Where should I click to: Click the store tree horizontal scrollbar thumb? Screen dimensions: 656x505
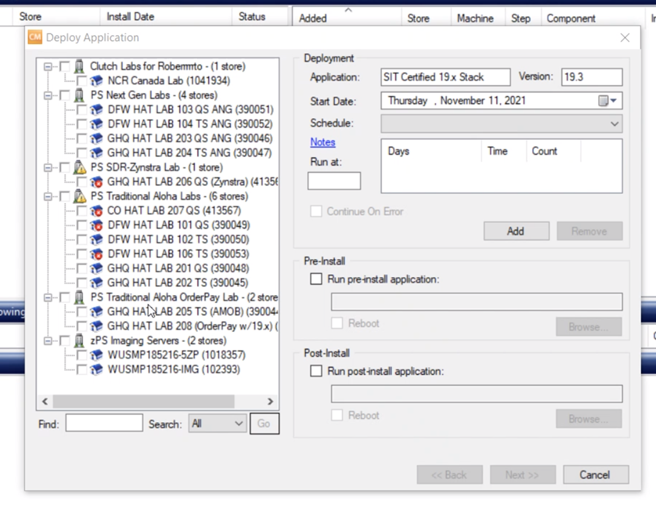pos(143,402)
